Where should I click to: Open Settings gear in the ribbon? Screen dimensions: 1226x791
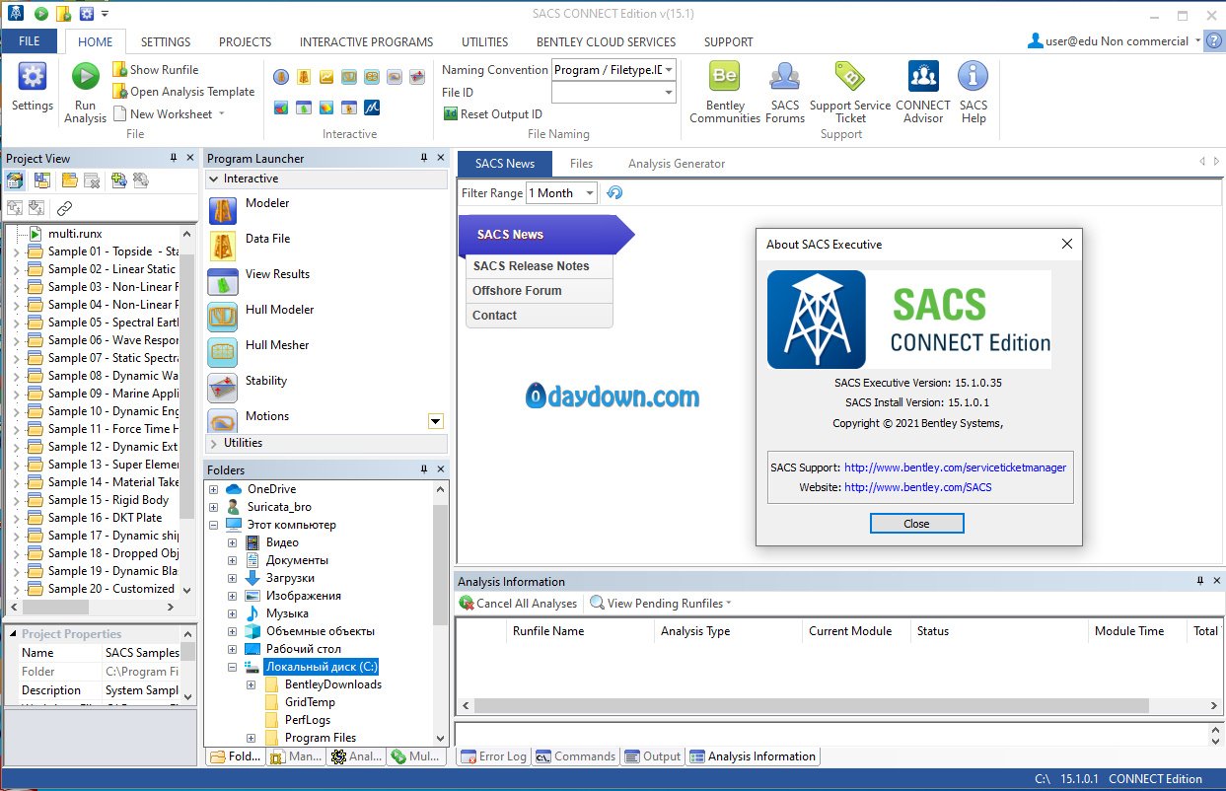(33, 88)
